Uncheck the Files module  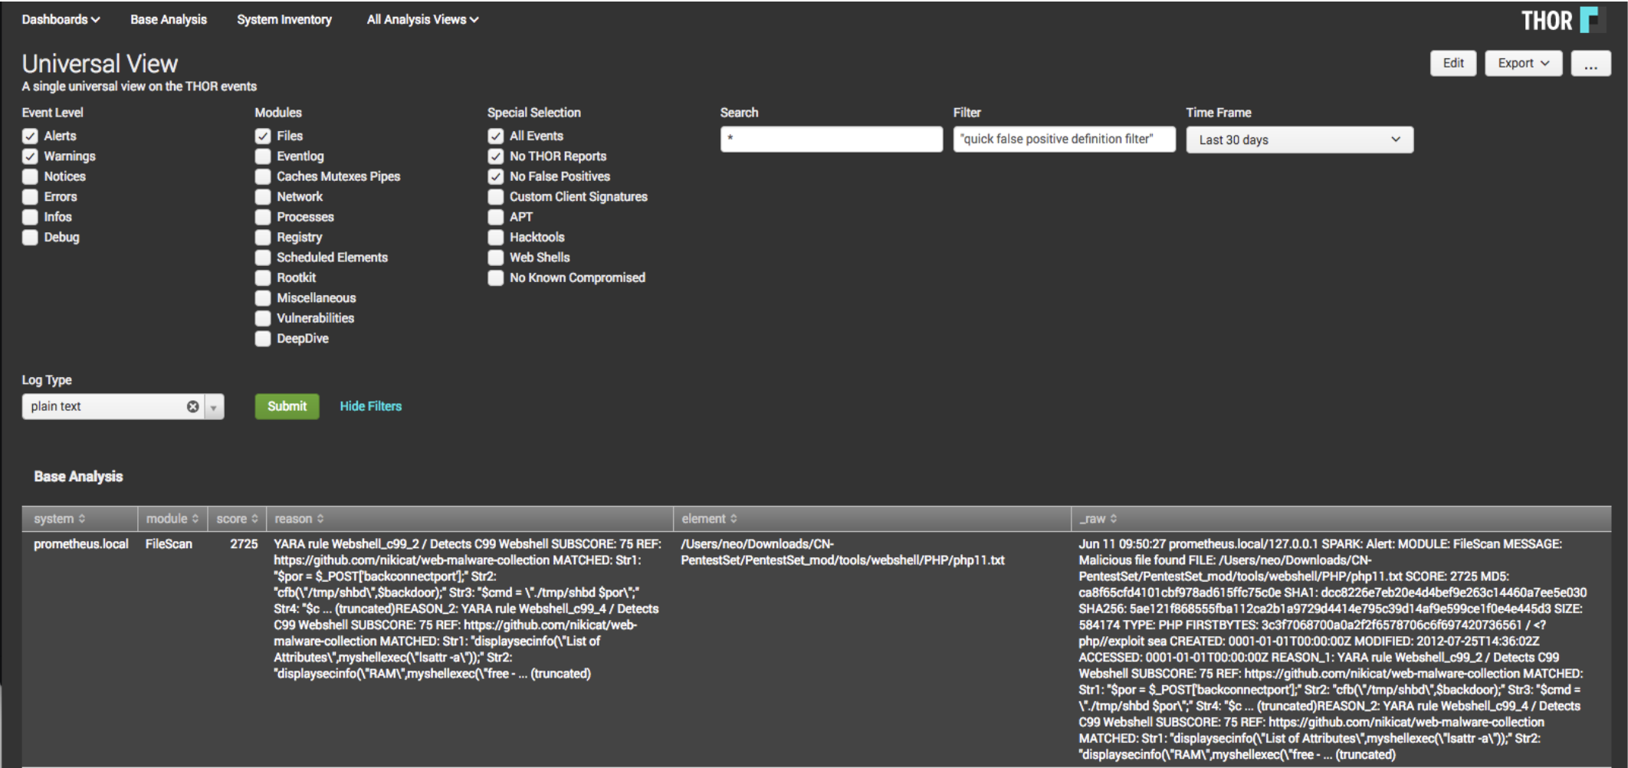(x=263, y=136)
